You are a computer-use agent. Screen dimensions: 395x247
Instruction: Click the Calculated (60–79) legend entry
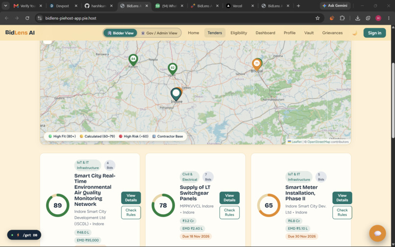click(97, 136)
